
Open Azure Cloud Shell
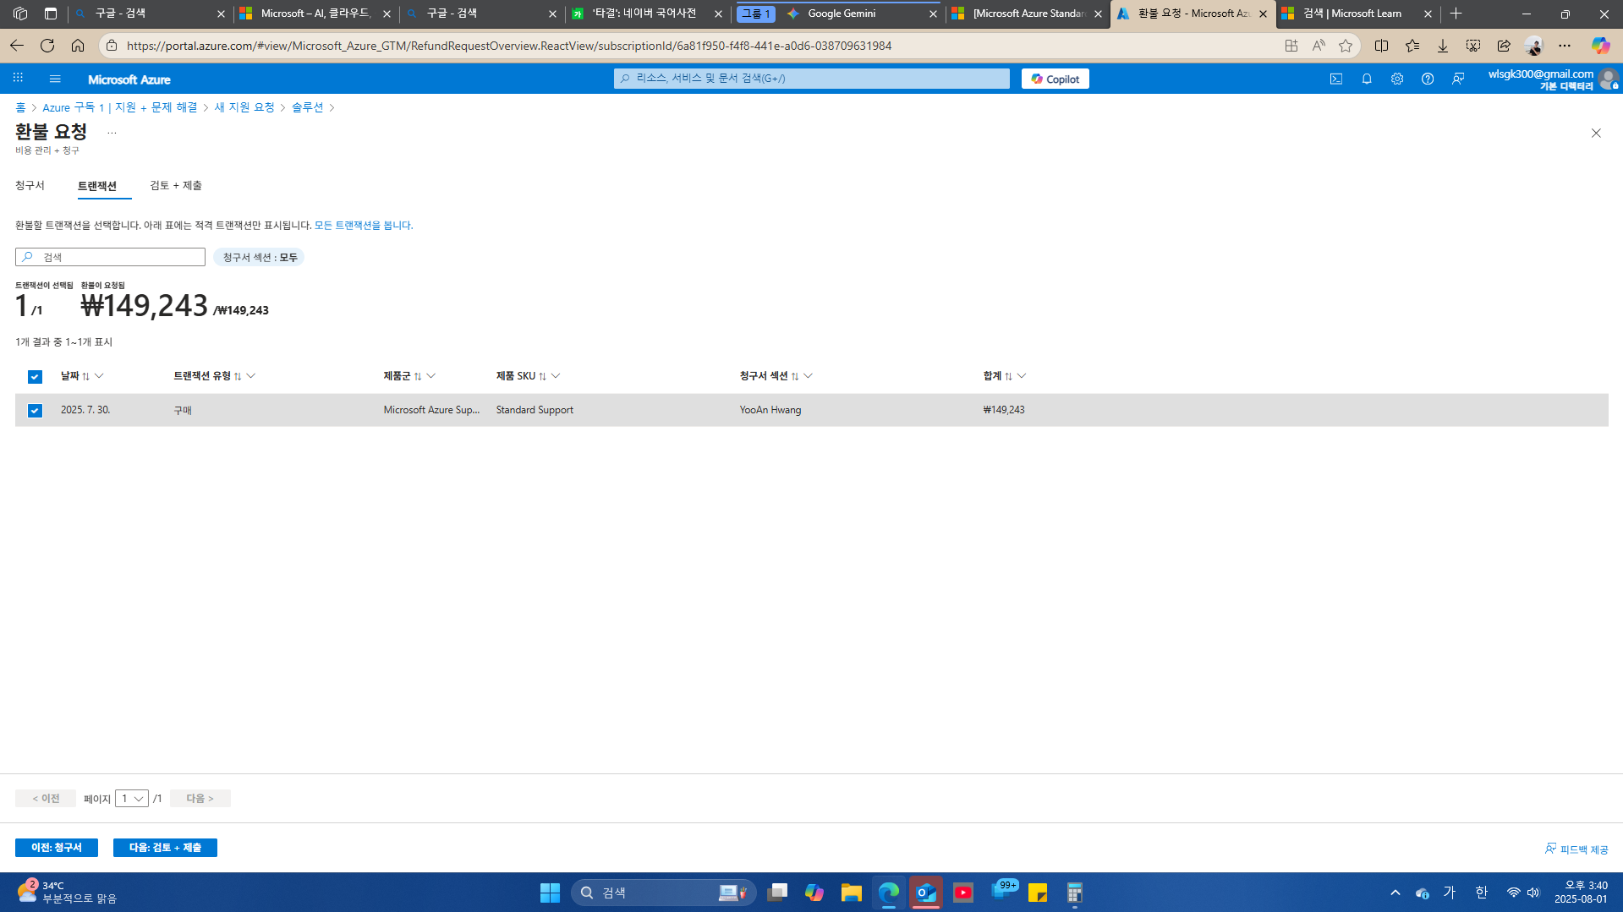point(1336,79)
